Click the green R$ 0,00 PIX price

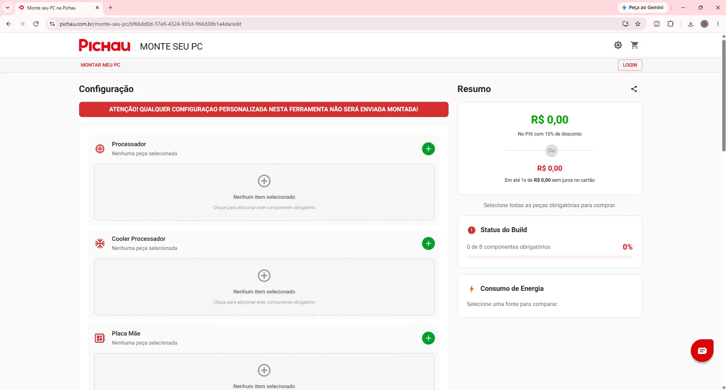550,120
